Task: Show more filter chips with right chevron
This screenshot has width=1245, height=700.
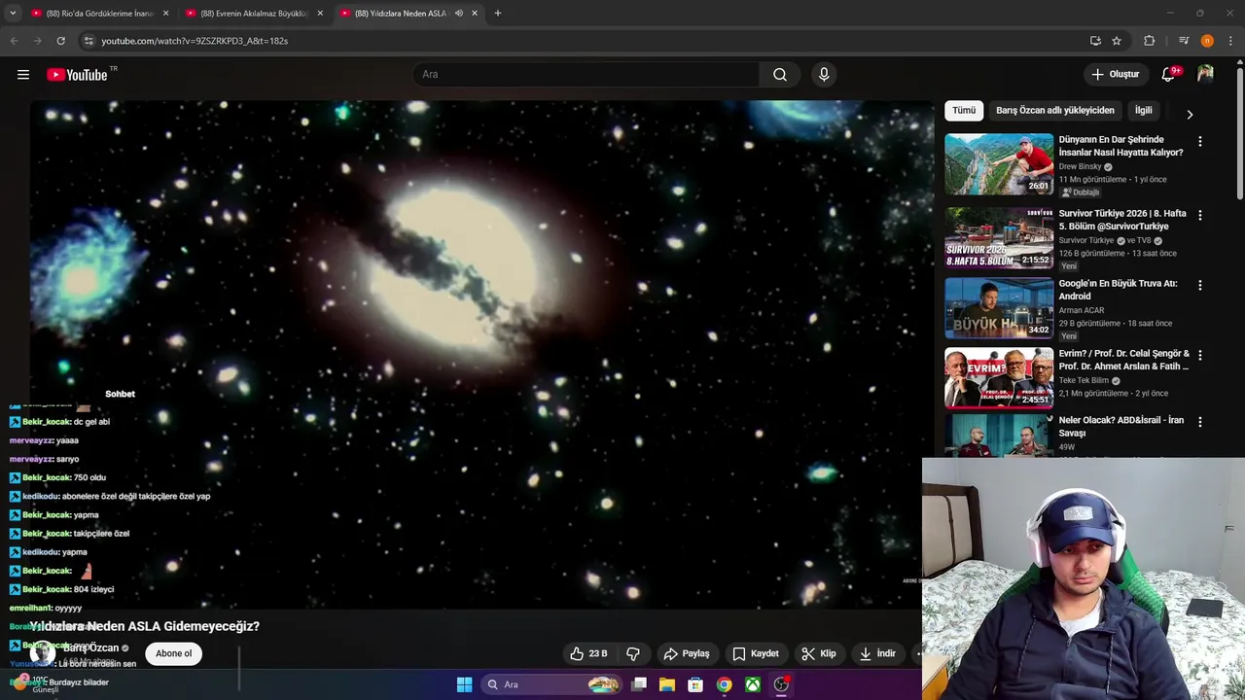Action: click(1190, 114)
